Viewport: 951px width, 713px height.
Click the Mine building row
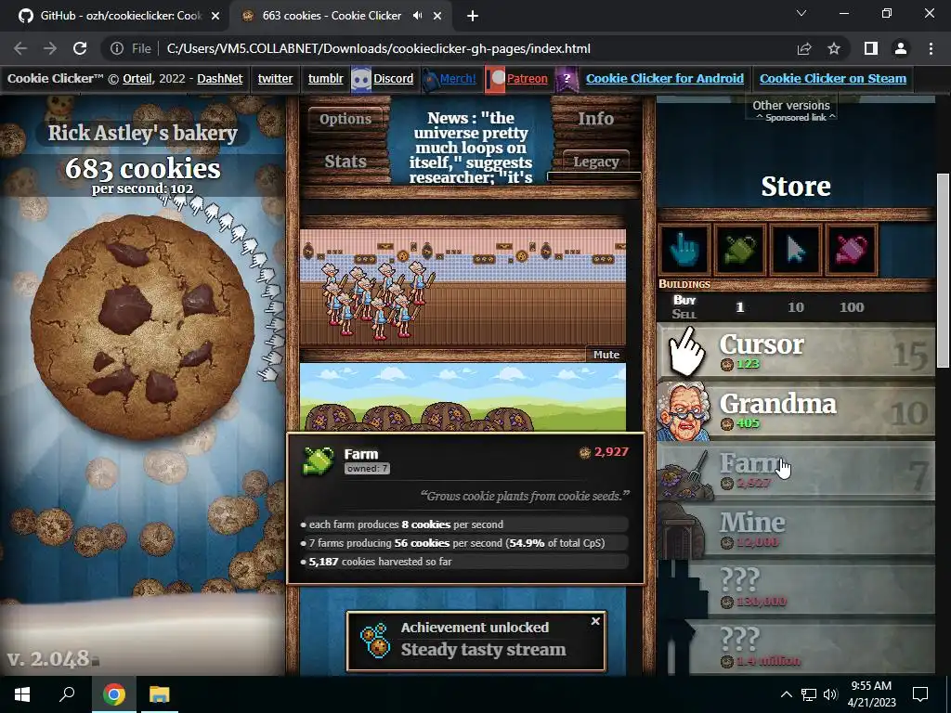pyautogui.click(x=796, y=531)
